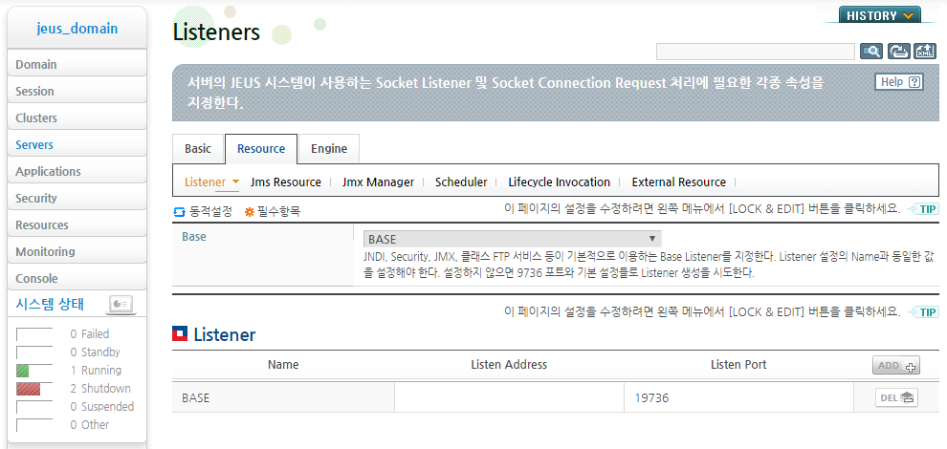Open Console in the left menu

click(x=77, y=278)
